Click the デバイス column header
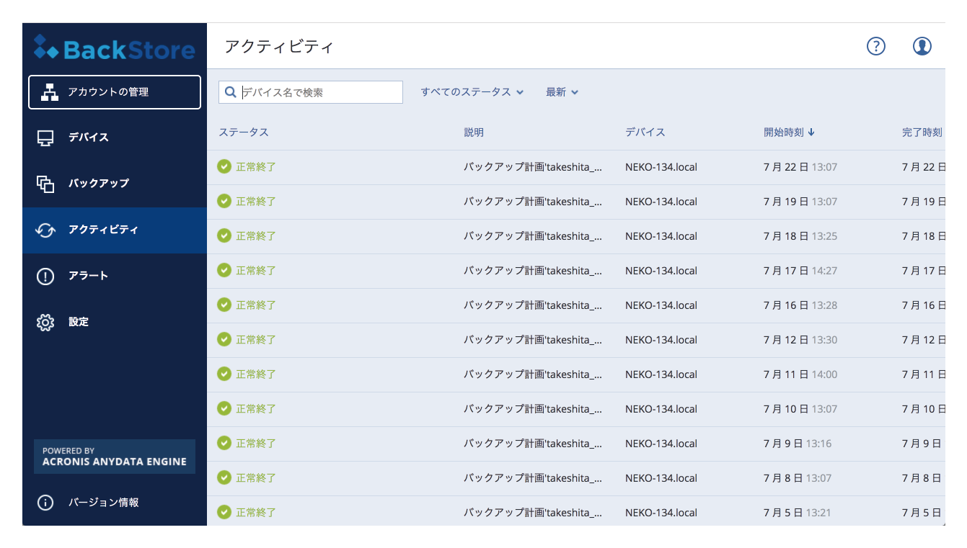 pyautogui.click(x=645, y=132)
